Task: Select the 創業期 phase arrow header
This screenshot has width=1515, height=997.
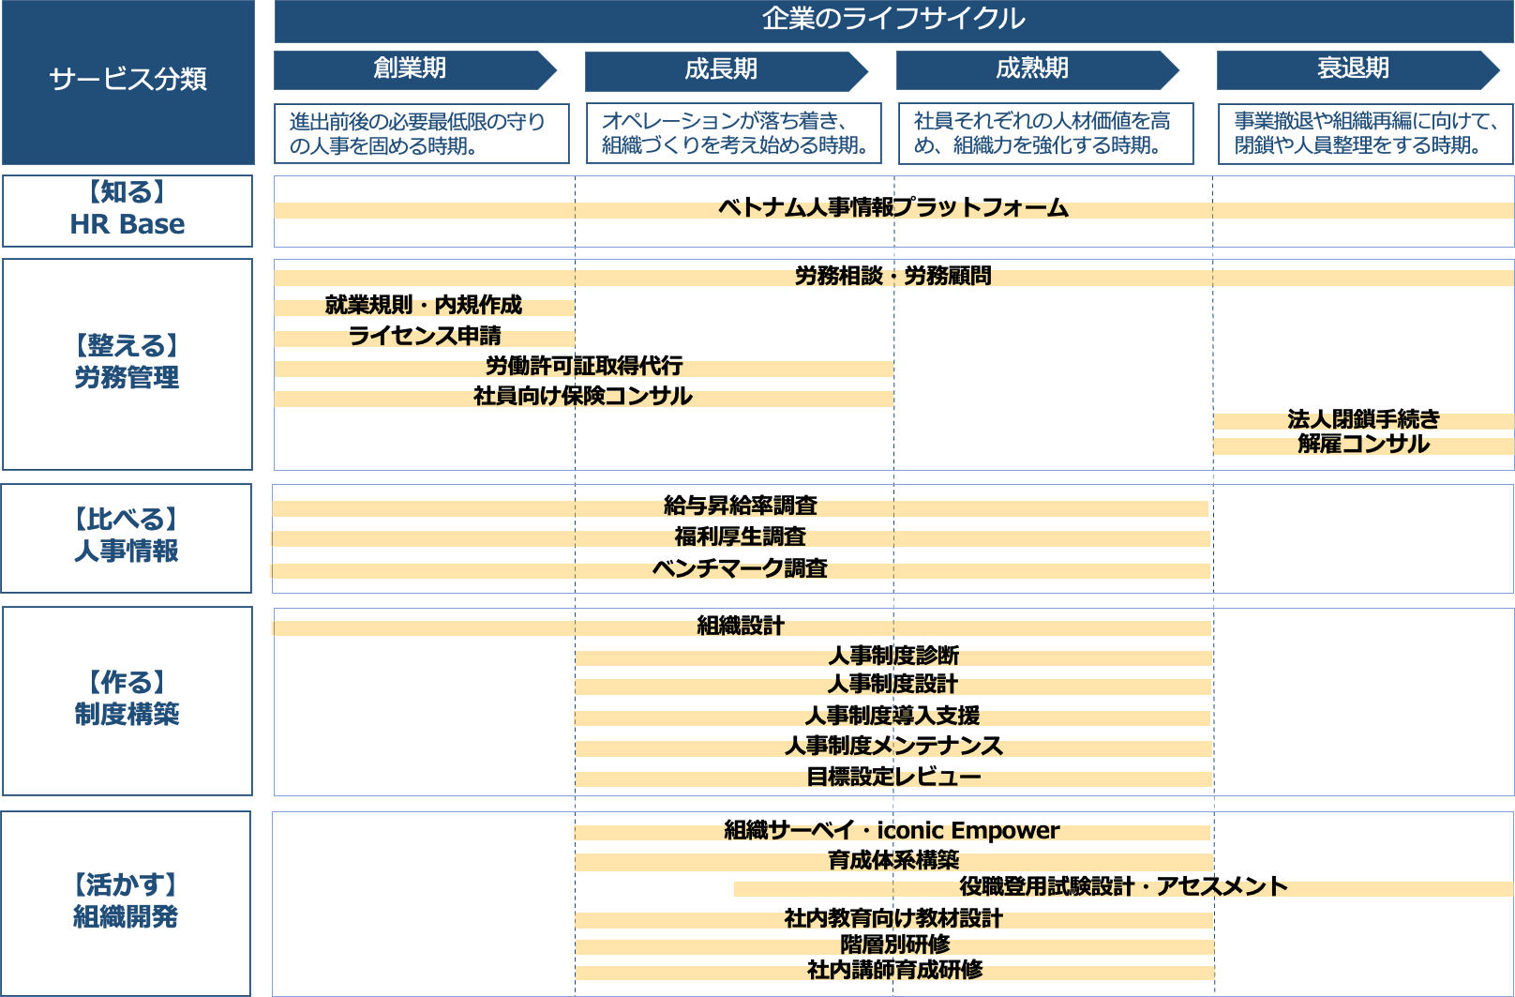Action: tap(411, 69)
